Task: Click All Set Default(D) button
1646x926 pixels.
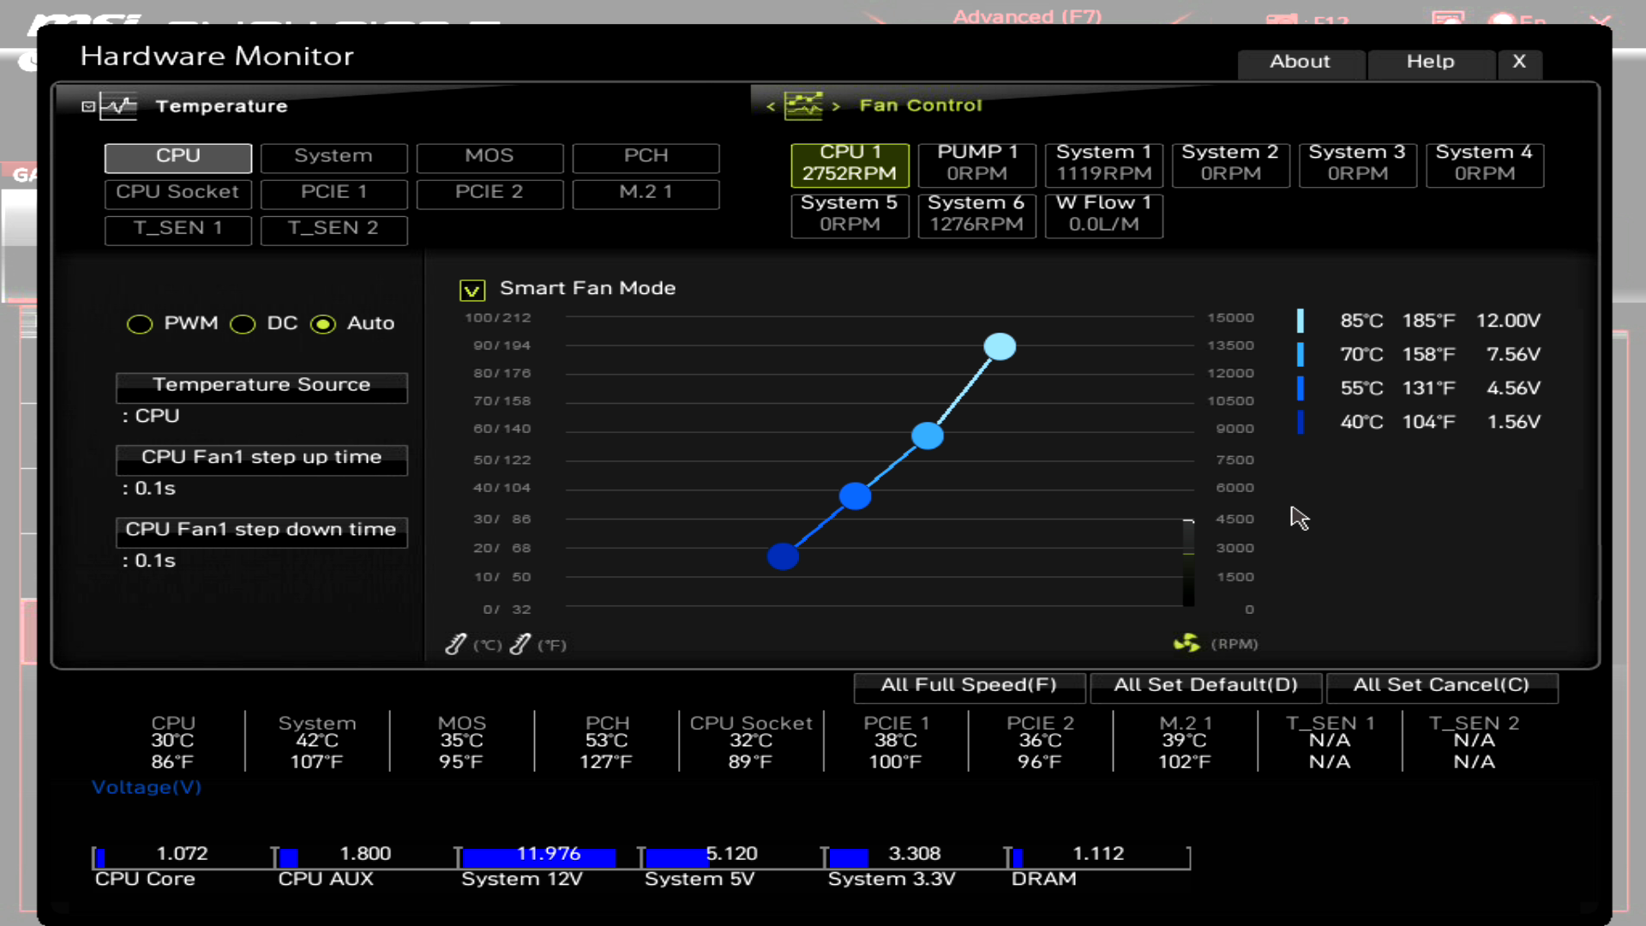Action: 1205,685
